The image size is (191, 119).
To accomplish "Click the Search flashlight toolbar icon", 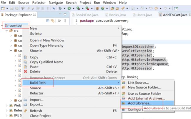I will [123, 8].
